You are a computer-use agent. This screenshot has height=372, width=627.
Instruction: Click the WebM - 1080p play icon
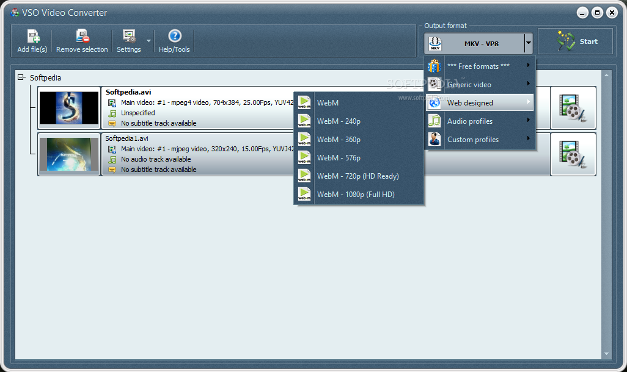[304, 195]
